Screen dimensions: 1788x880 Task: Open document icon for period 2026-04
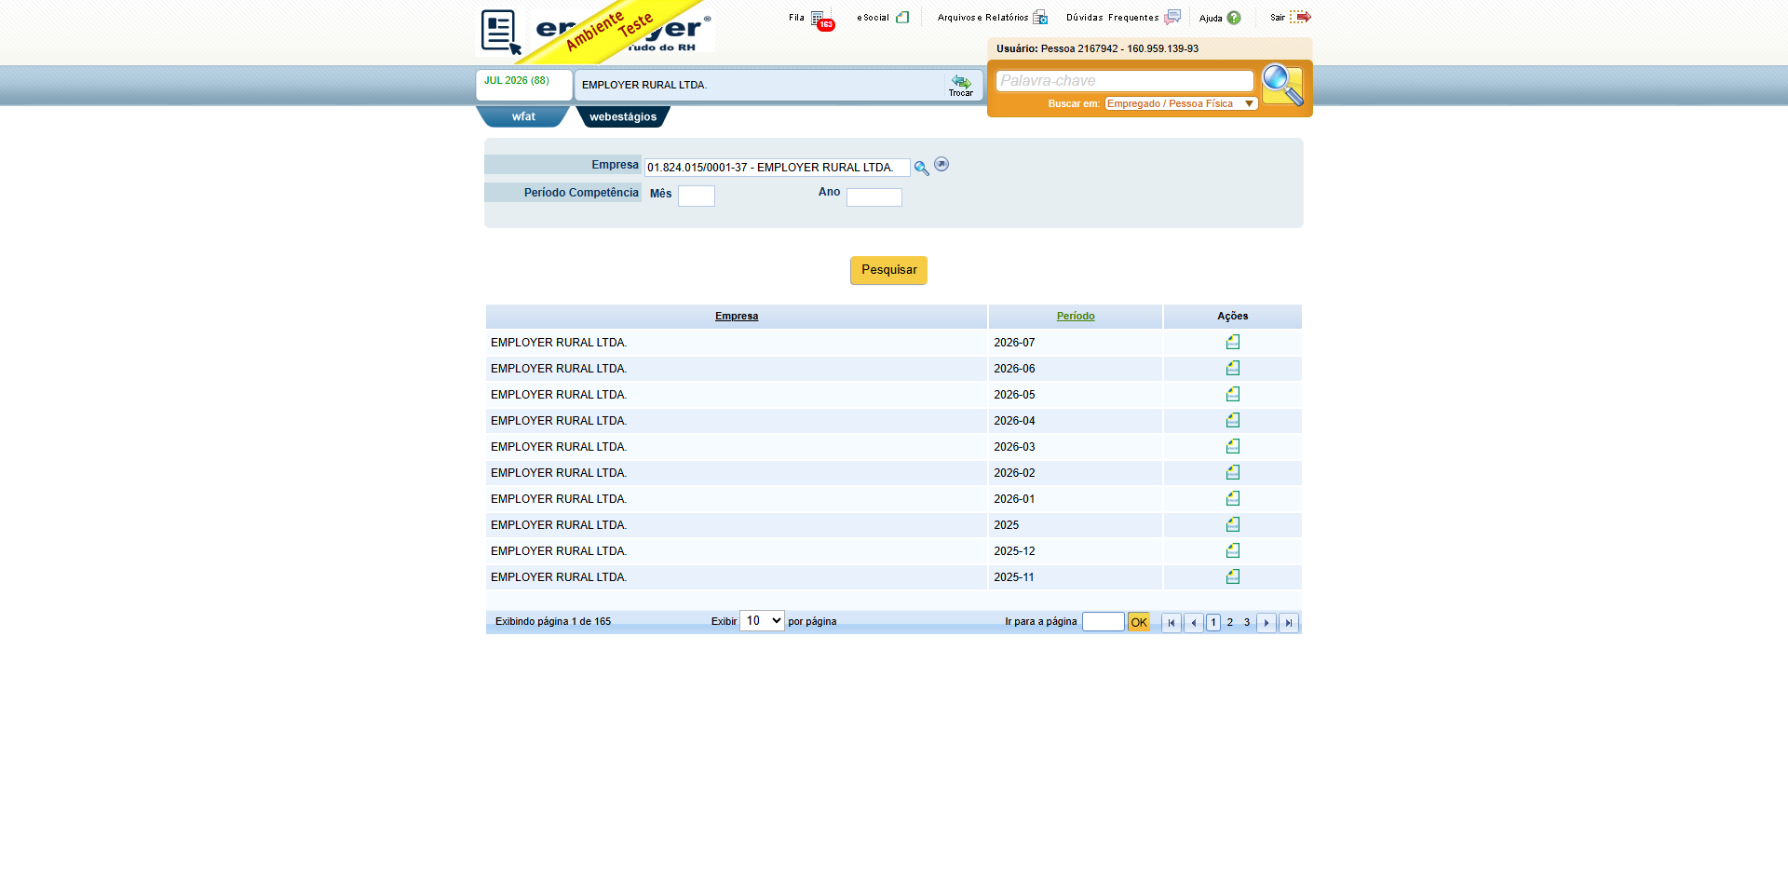(x=1233, y=420)
